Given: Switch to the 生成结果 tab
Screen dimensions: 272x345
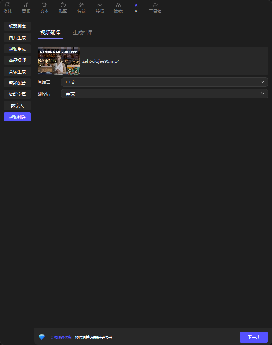Looking at the screenshot, I should (x=83, y=33).
